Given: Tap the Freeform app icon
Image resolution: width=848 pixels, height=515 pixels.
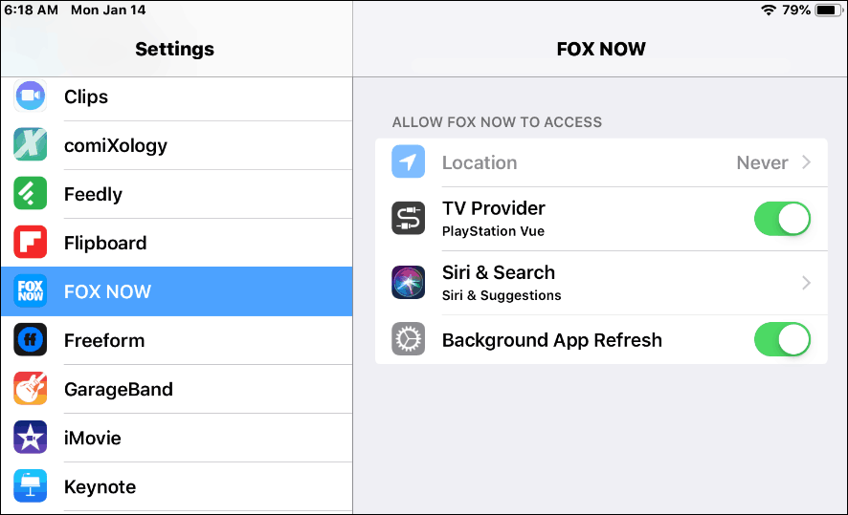Looking at the screenshot, I should [31, 339].
